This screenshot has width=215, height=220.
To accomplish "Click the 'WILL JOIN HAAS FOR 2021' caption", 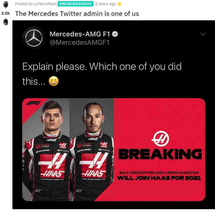I will 159,178.
